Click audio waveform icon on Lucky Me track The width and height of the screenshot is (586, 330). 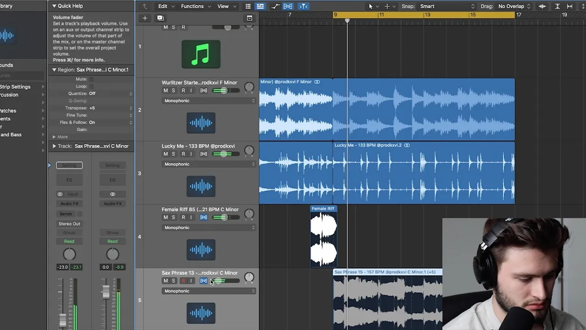tap(201, 187)
